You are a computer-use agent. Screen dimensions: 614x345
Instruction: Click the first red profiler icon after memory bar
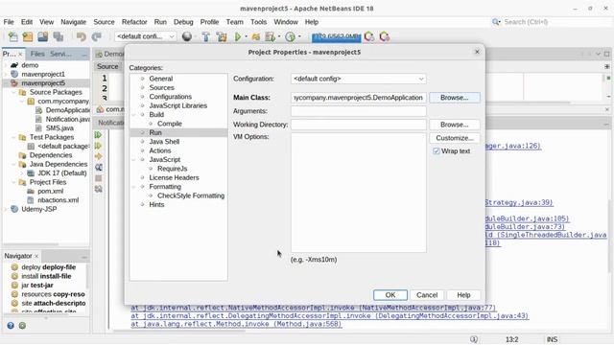click(368, 36)
